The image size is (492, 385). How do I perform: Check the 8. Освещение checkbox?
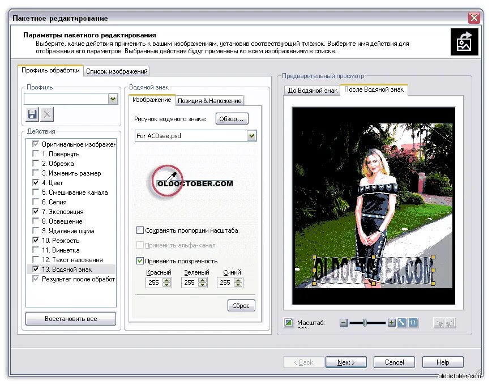36,221
